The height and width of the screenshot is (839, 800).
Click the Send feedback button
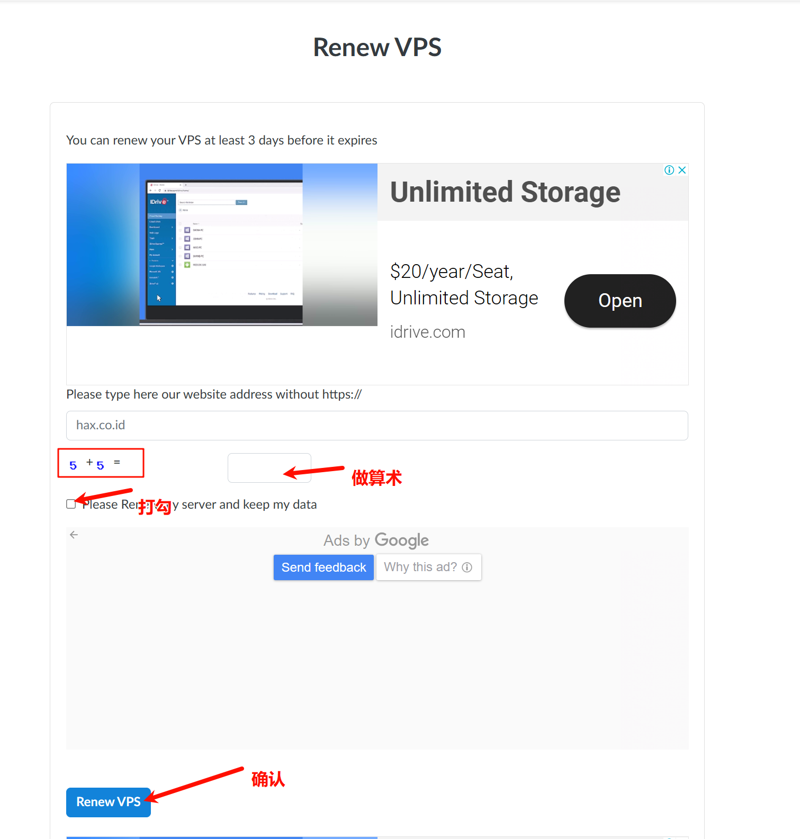point(323,567)
